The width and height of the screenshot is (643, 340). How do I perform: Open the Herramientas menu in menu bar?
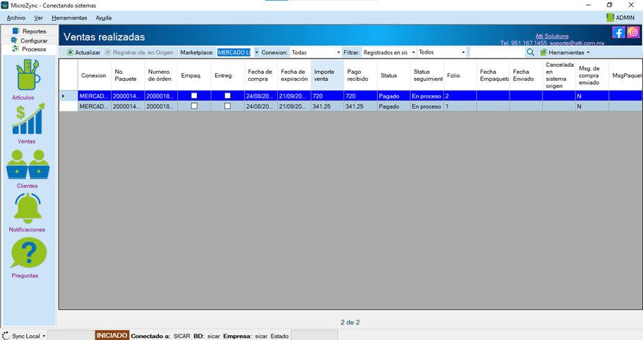click(x=69, y=18)
